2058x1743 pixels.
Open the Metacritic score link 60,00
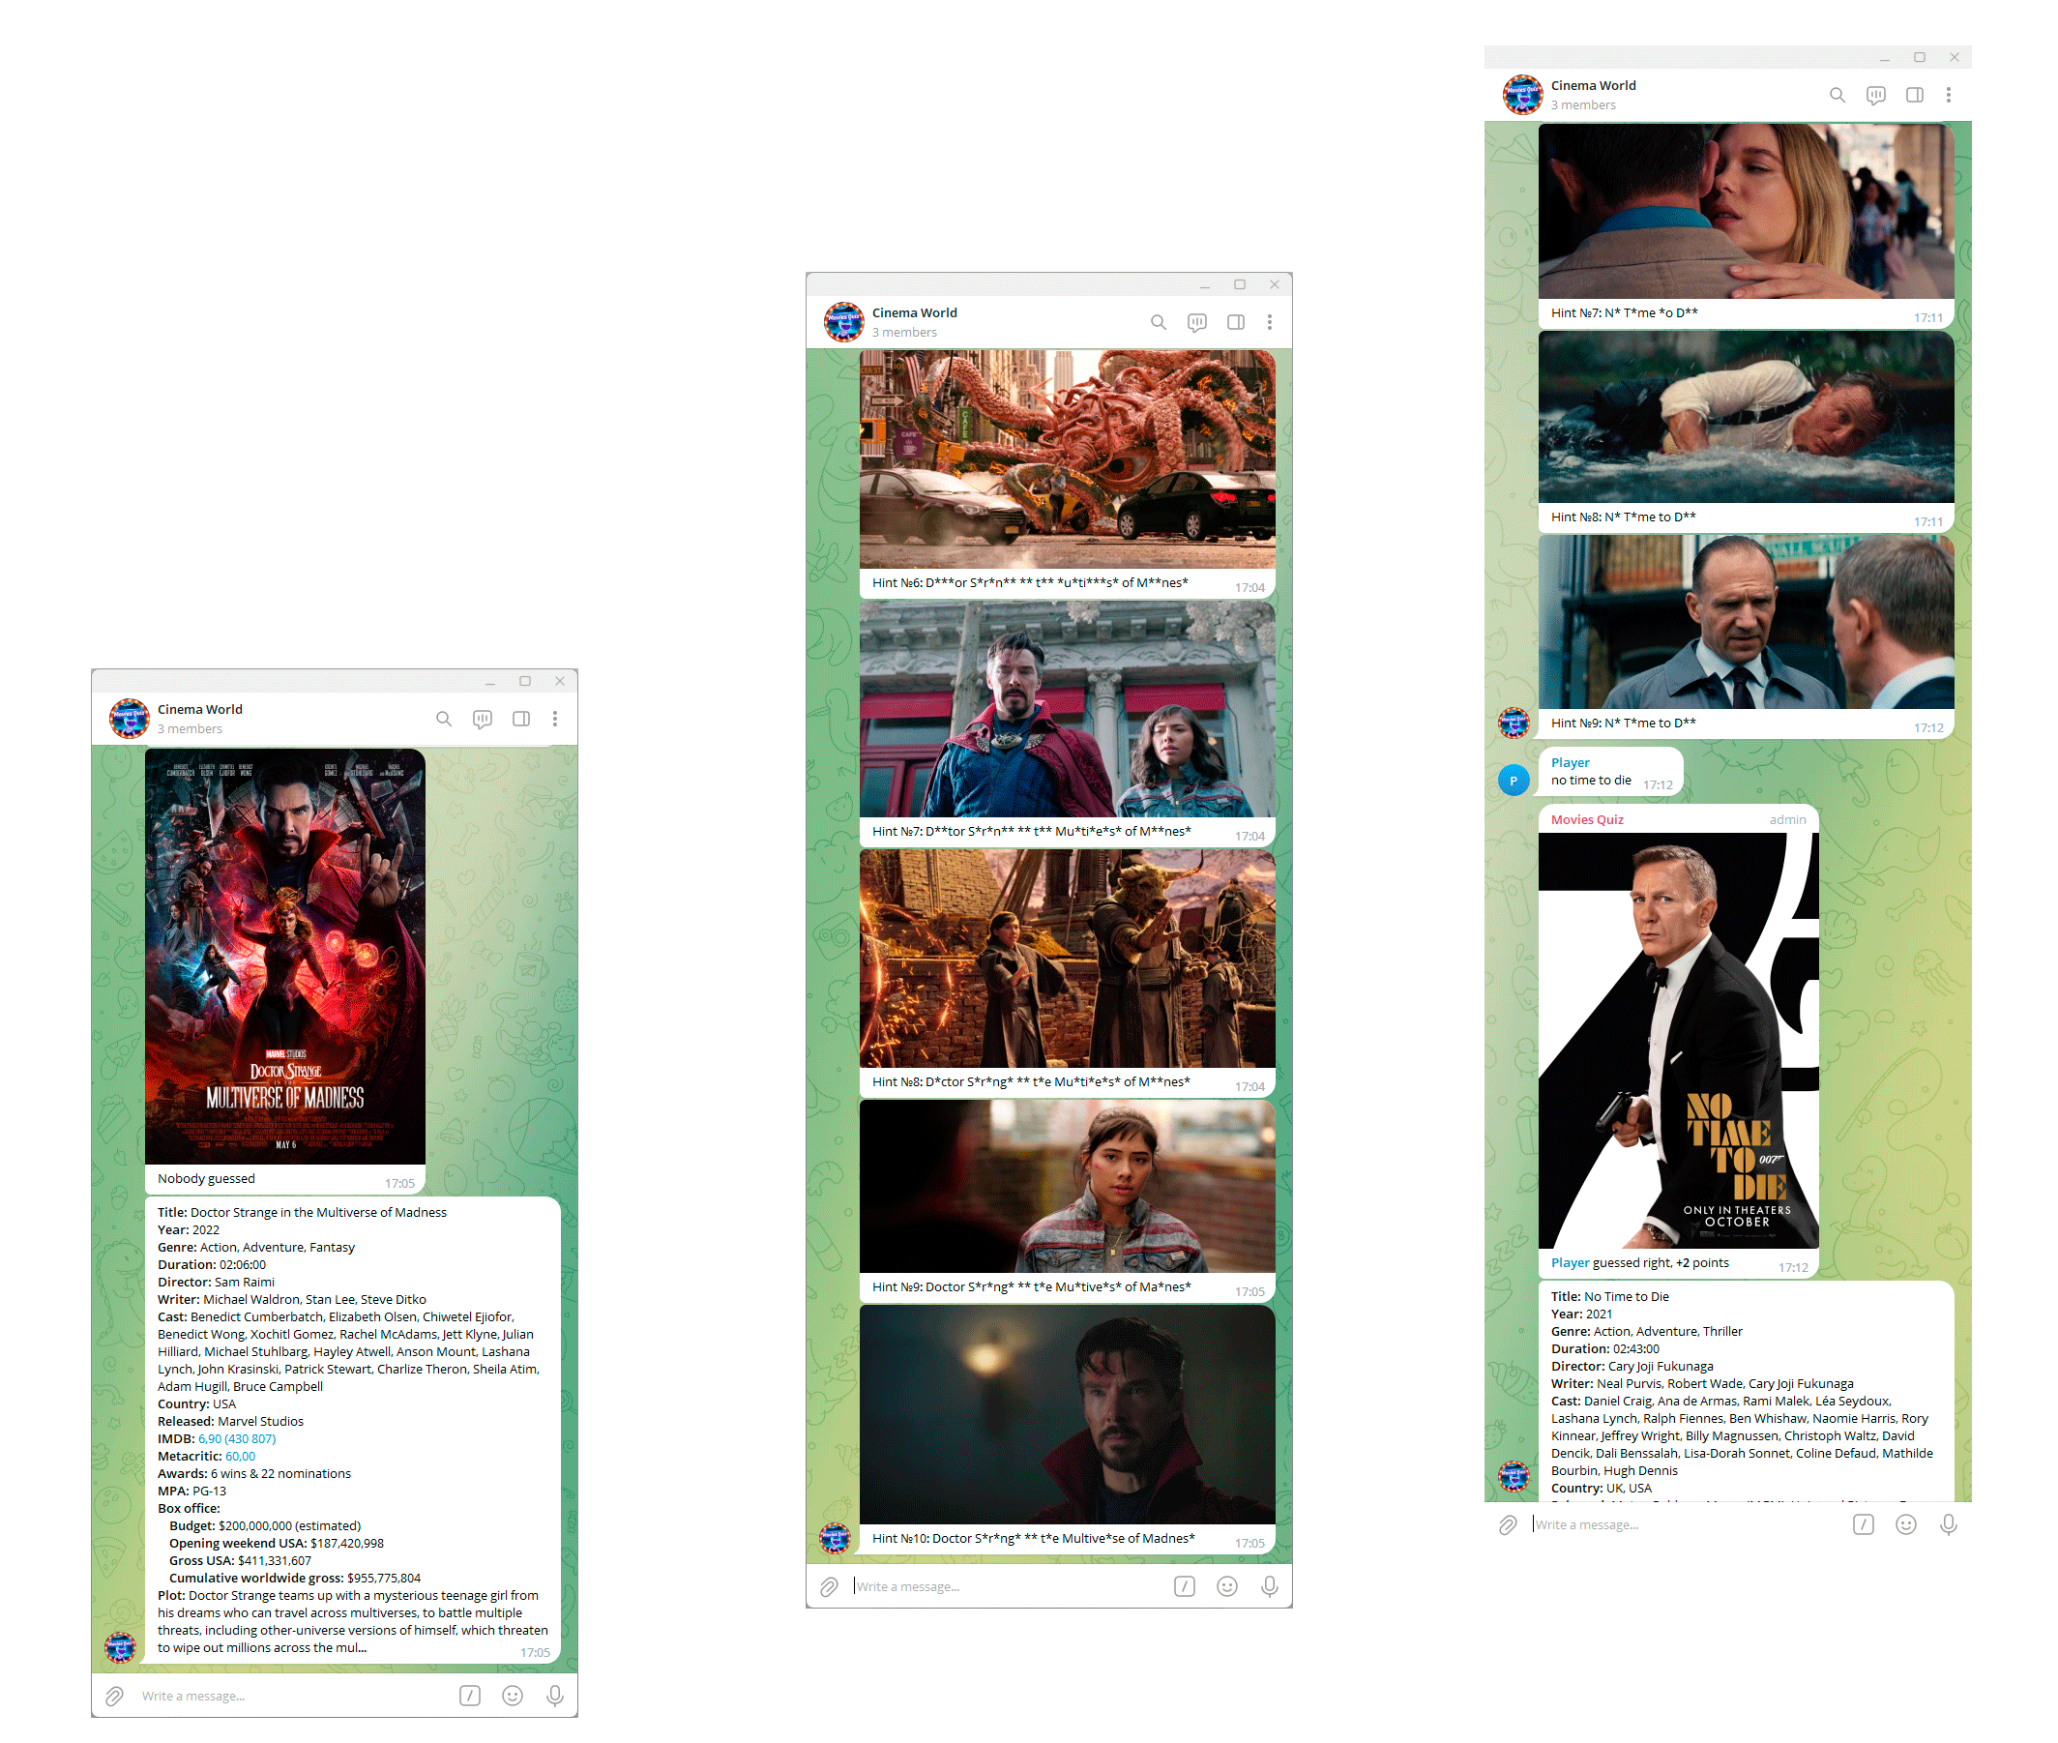240,1458
